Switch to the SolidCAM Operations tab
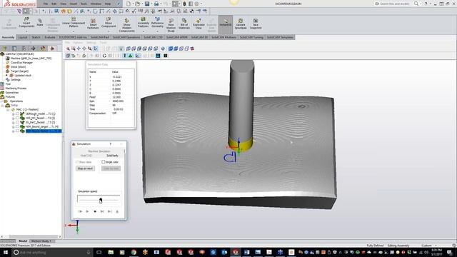Image resolution: width=457 pixels, height=257 pixels. 126,37
